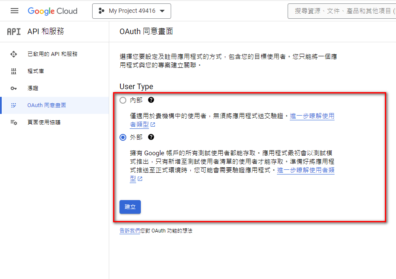Click the API 和服務 logo icon
The image size is (396, 279).
point(13,32)
